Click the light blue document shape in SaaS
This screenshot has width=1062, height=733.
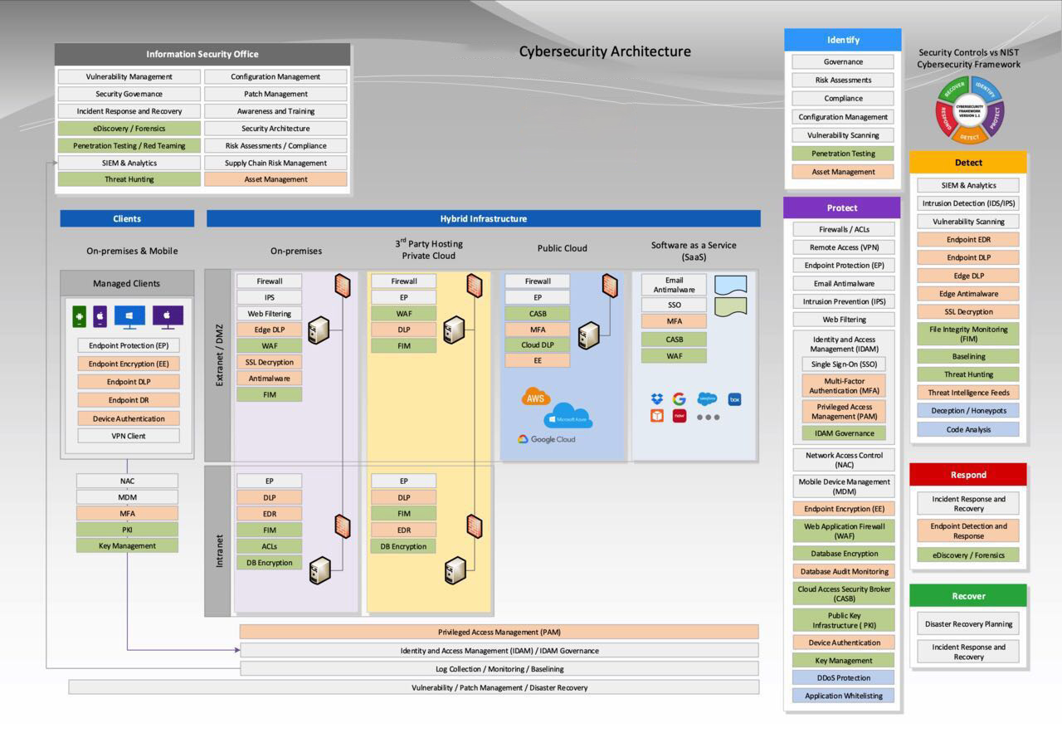[x=731, y=285]
